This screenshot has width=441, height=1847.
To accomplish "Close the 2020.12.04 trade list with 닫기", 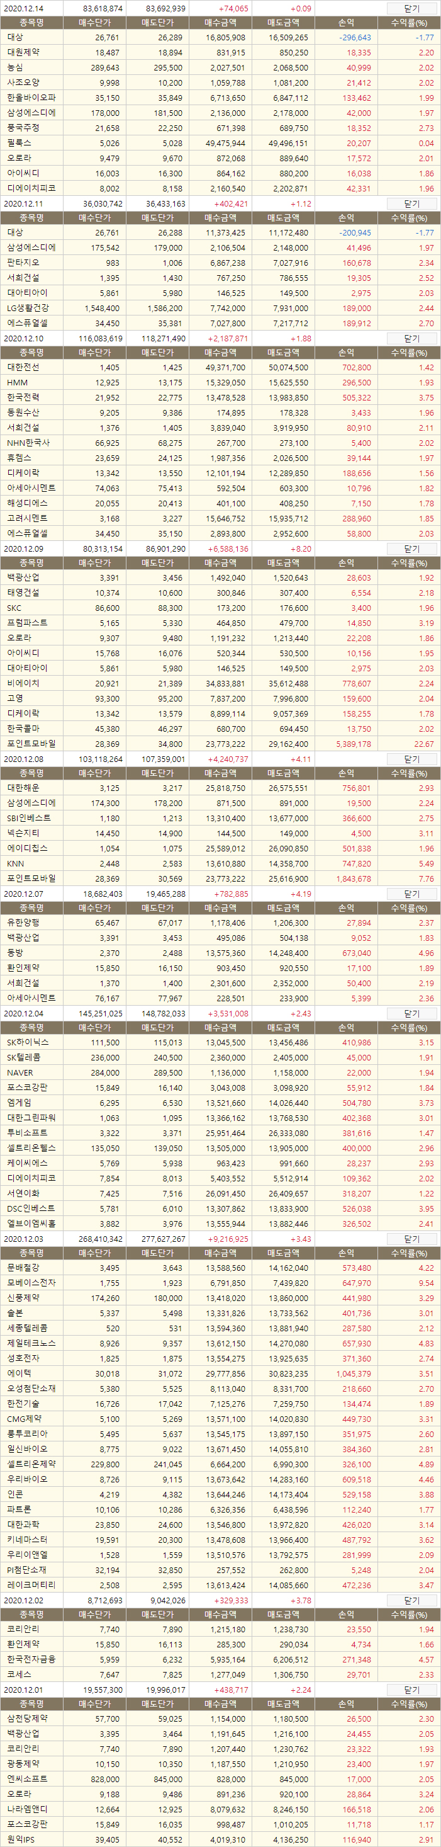I will [411, 1014].
